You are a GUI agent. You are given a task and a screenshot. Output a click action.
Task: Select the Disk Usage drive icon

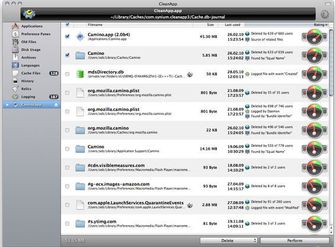coord(15,50)
